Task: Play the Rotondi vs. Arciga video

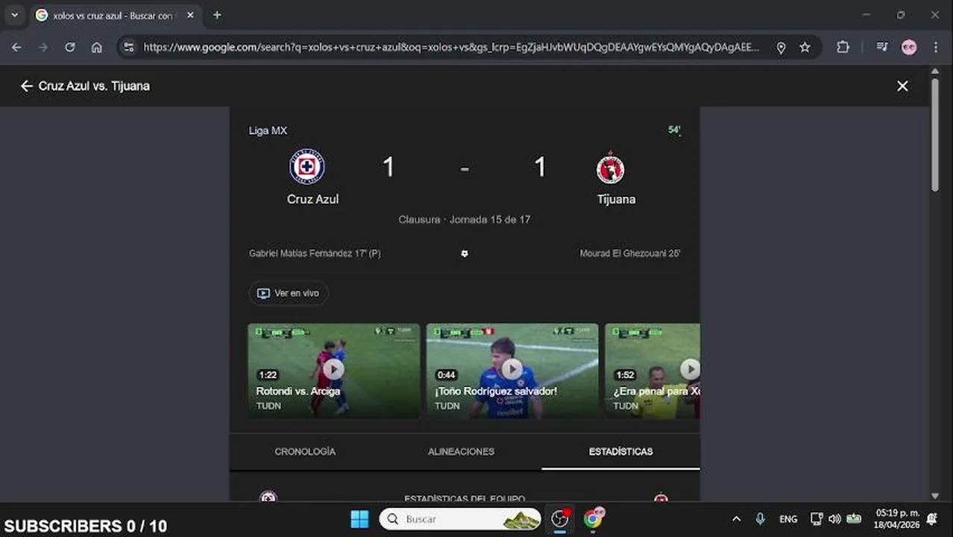Action: pos(334,370)
